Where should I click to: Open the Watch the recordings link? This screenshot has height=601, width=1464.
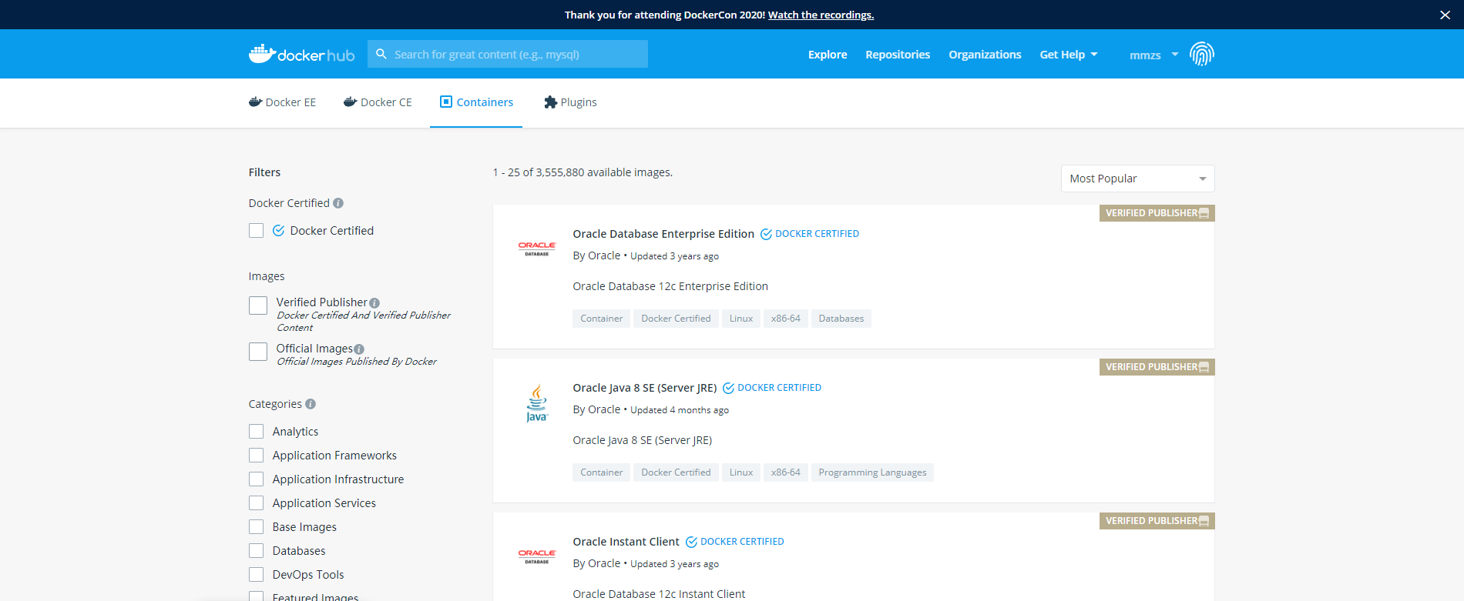pyautogui.click(x=821, y=15)
